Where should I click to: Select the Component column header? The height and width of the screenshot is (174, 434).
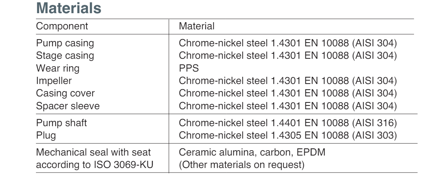click(x=62, y=26)
